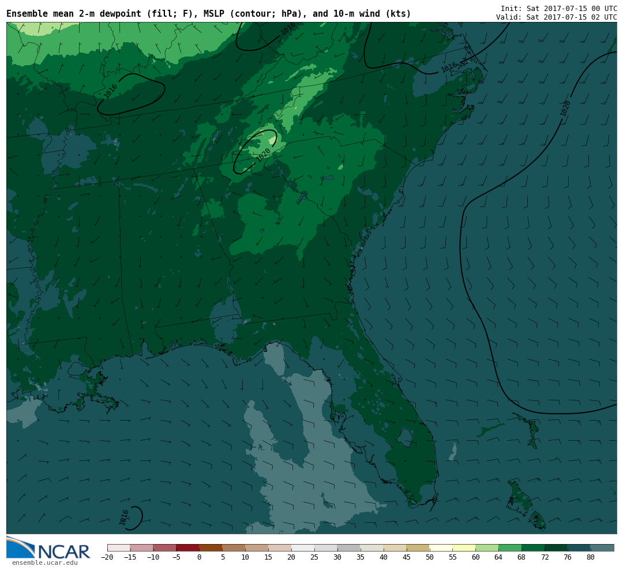The height and width of the screenshot is (570, 623).
Task: Pick the green swatch between 64 and 68
Action: [510, 547]
